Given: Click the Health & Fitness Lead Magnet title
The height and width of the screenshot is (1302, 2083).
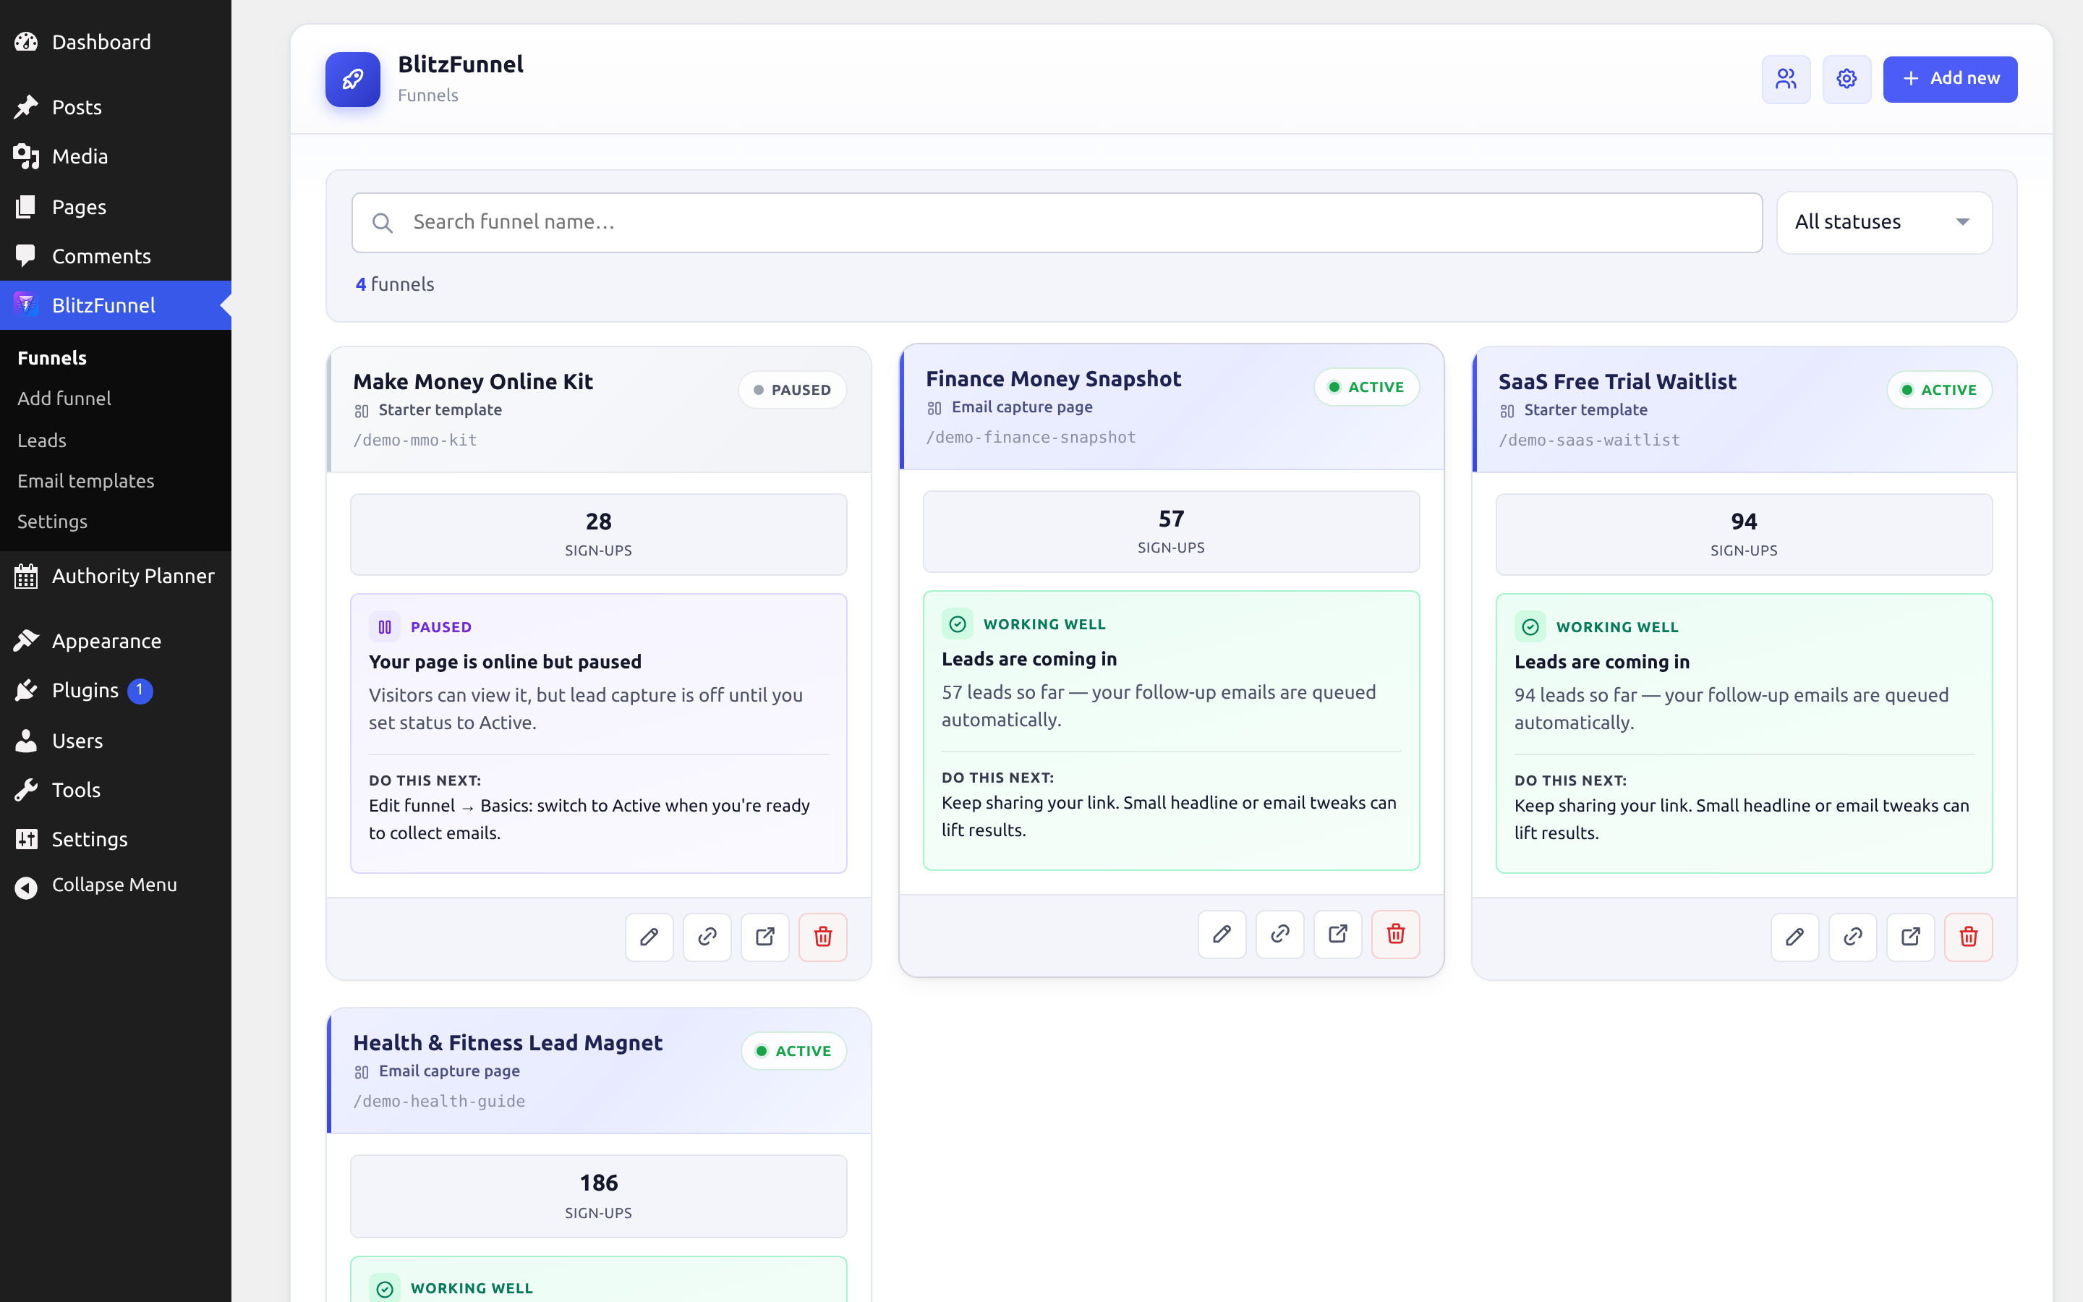Looking at the screenshot, I should coord(507,1043).
